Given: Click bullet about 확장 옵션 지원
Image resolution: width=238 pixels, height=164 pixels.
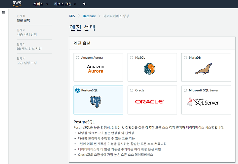Looking at the screenshot, I should (x=119, y=149).
